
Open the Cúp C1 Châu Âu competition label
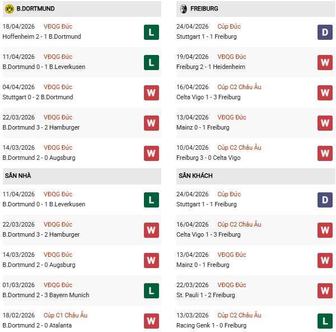(x=66, y=315)
